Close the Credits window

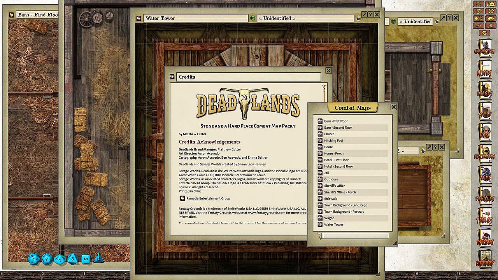(x=328, y=70)
